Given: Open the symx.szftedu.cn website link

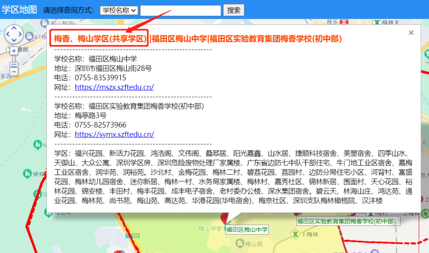Looking at the screenshot, I should [x=114, y=135].
